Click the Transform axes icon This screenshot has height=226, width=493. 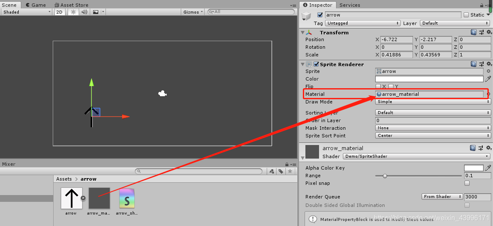[x=310, y=32]
